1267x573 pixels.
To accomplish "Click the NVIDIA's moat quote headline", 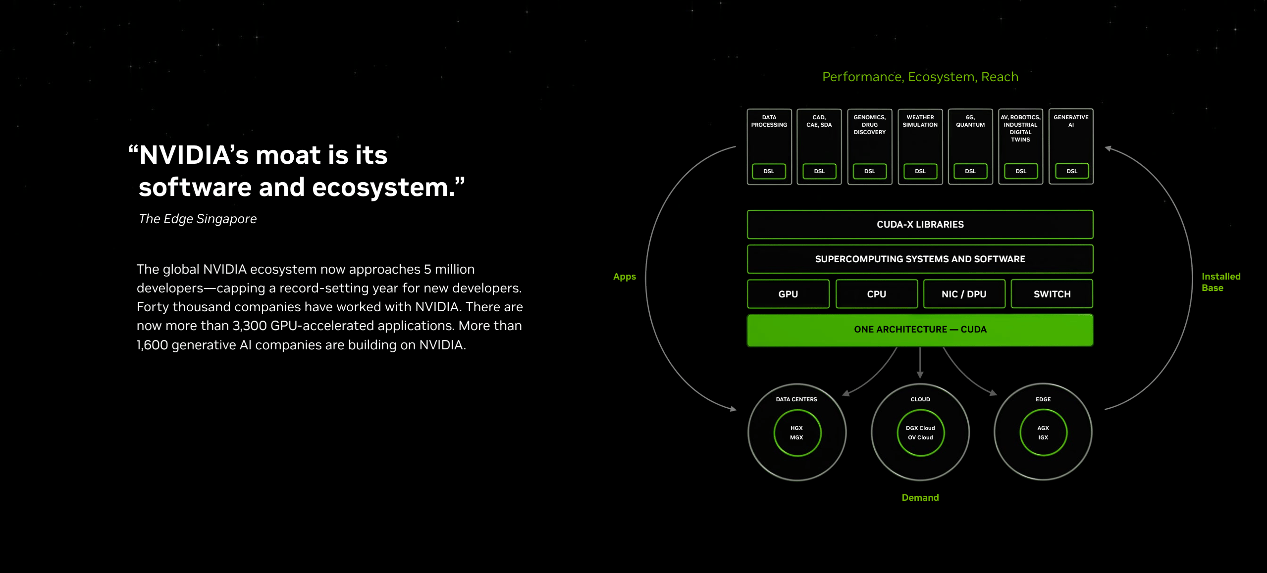I will 296,171.
